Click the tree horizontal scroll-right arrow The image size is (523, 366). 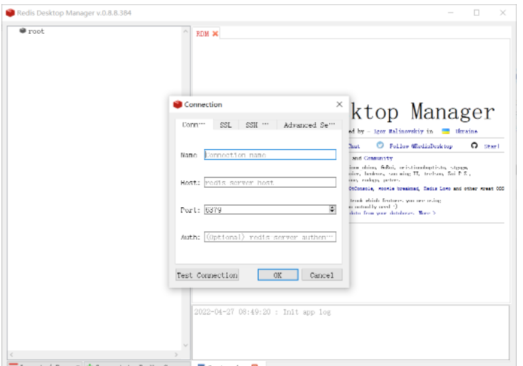(176, 354)
